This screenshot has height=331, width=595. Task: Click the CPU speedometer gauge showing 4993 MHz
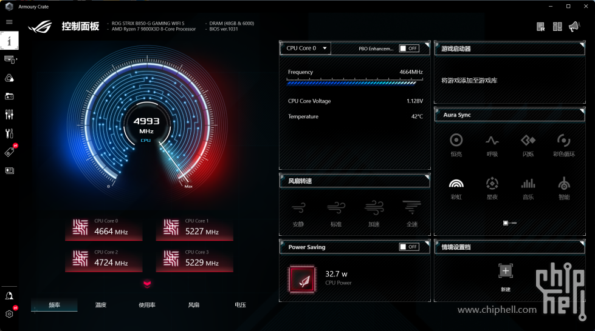click(147, 121)
